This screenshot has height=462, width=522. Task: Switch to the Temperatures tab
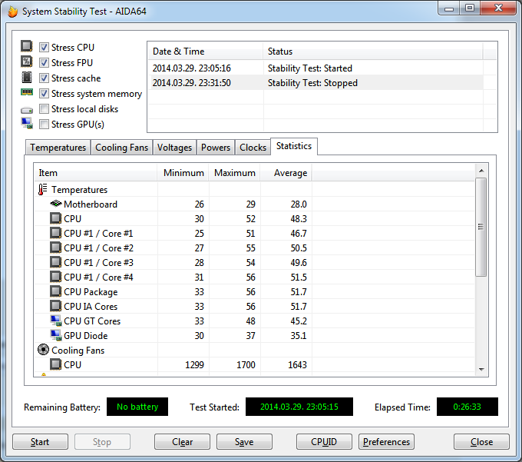[58, 148]
